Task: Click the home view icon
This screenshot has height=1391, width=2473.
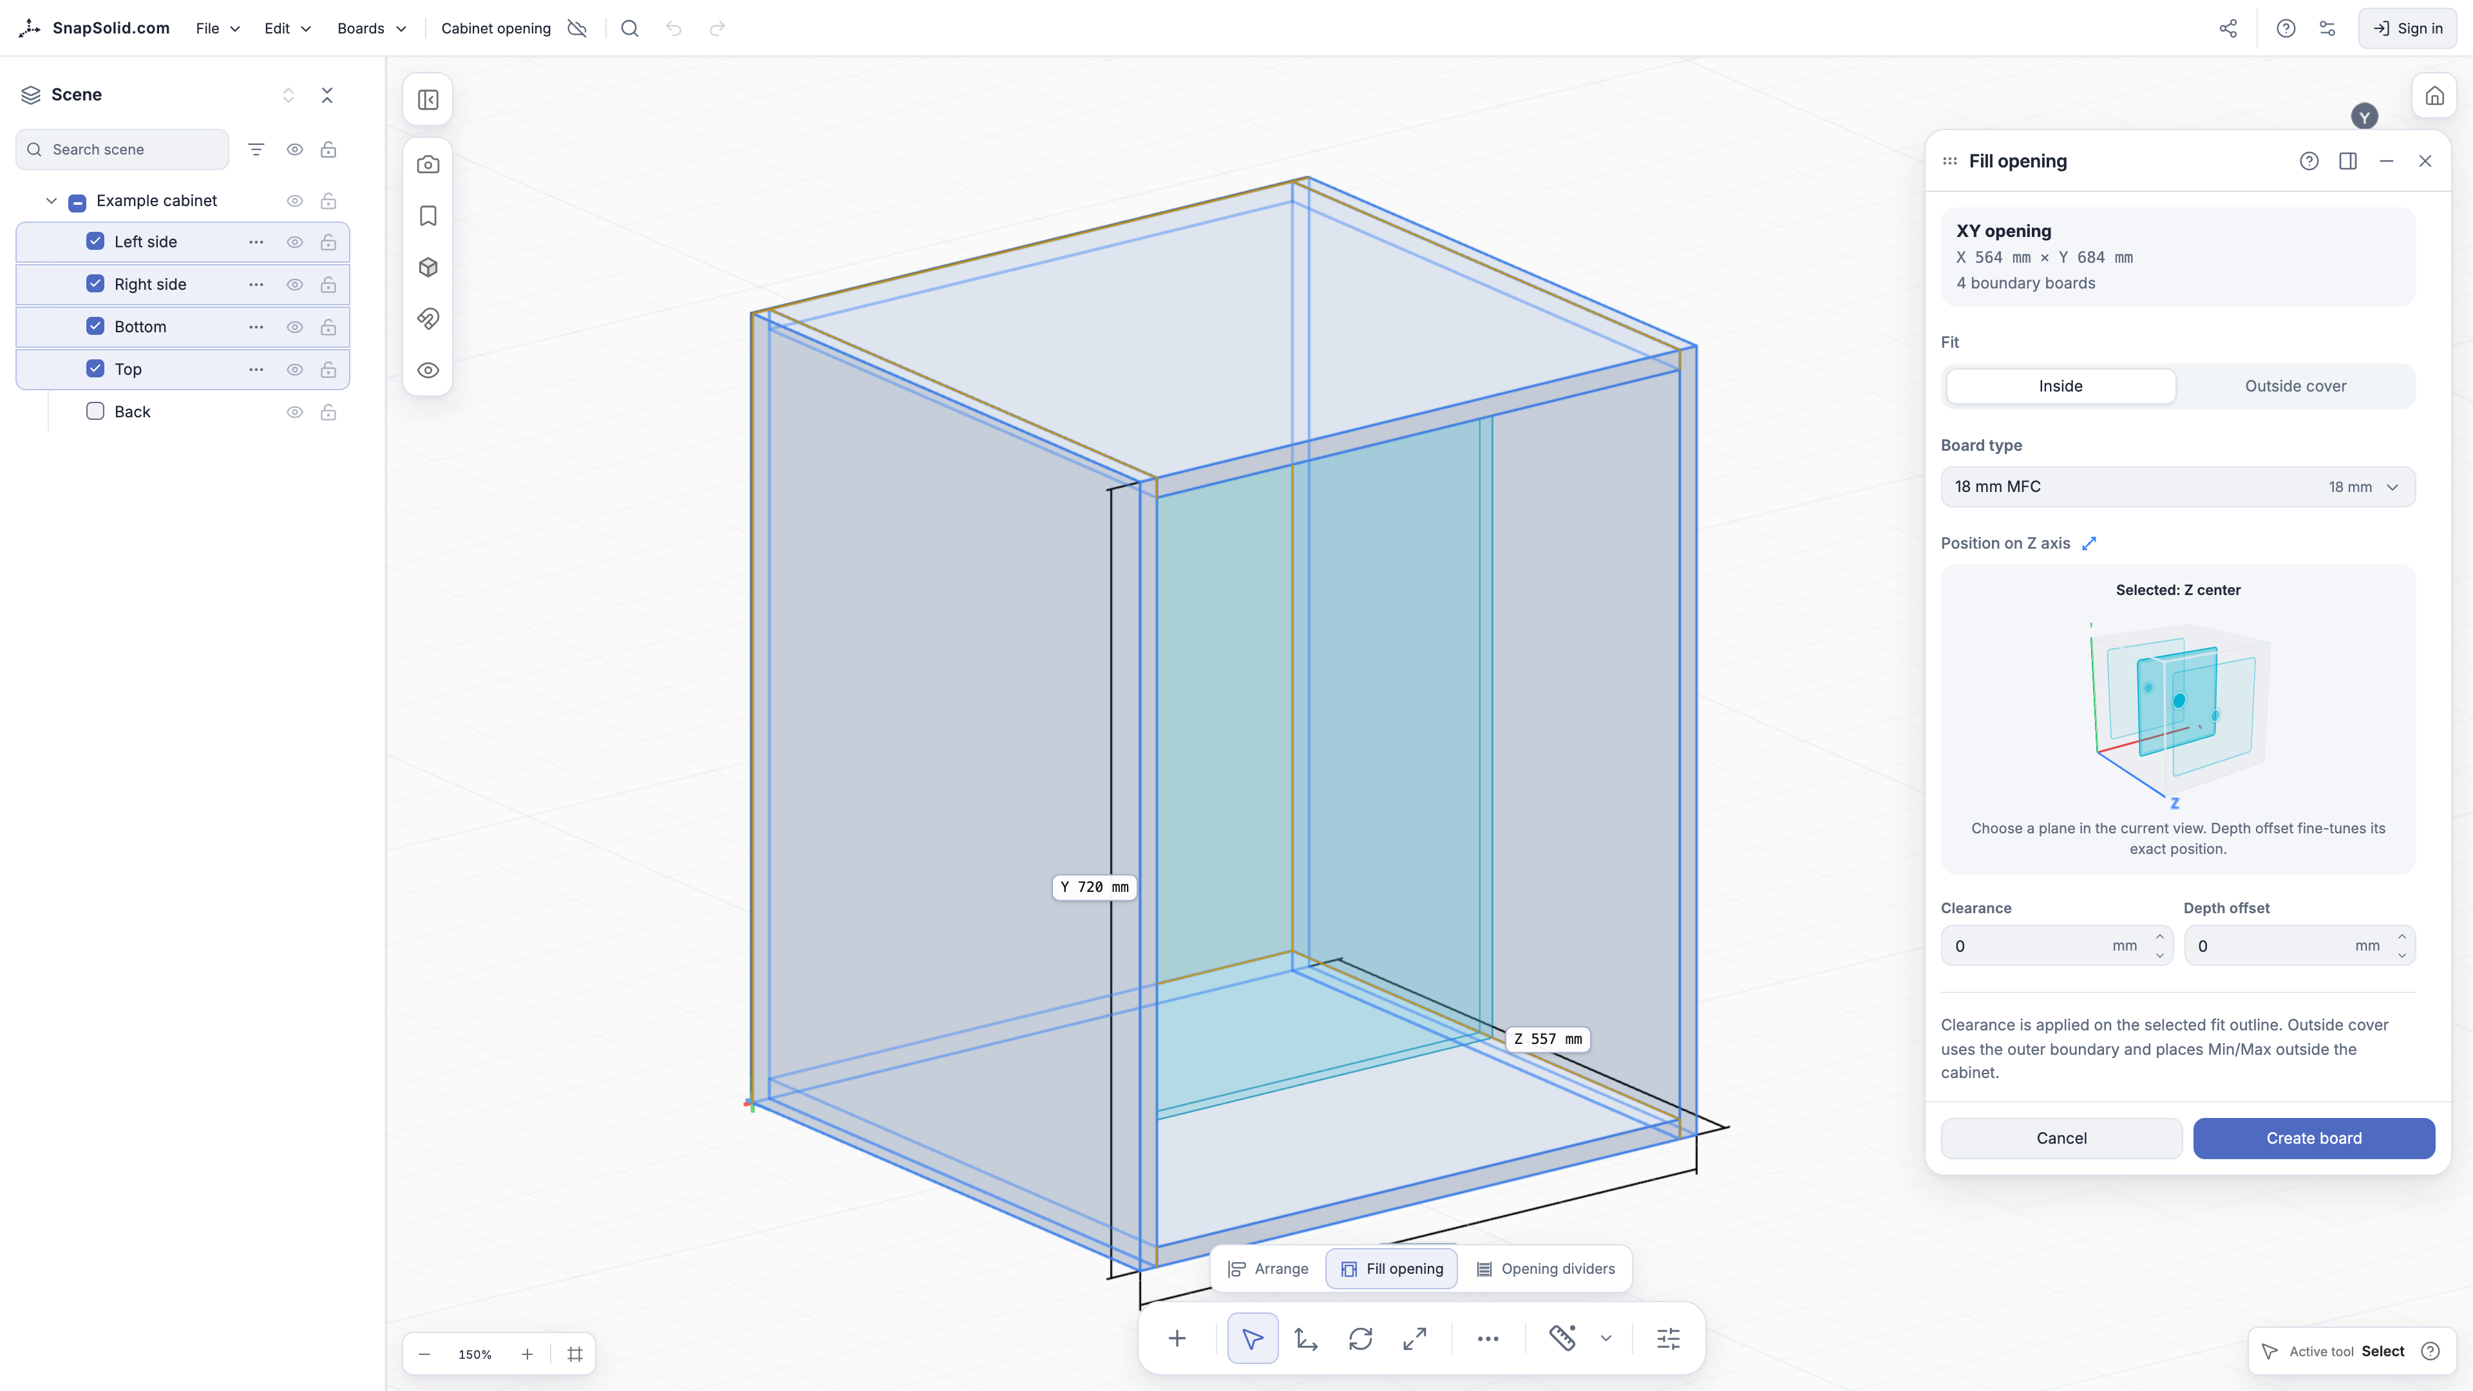Action: coord(2434,96)
